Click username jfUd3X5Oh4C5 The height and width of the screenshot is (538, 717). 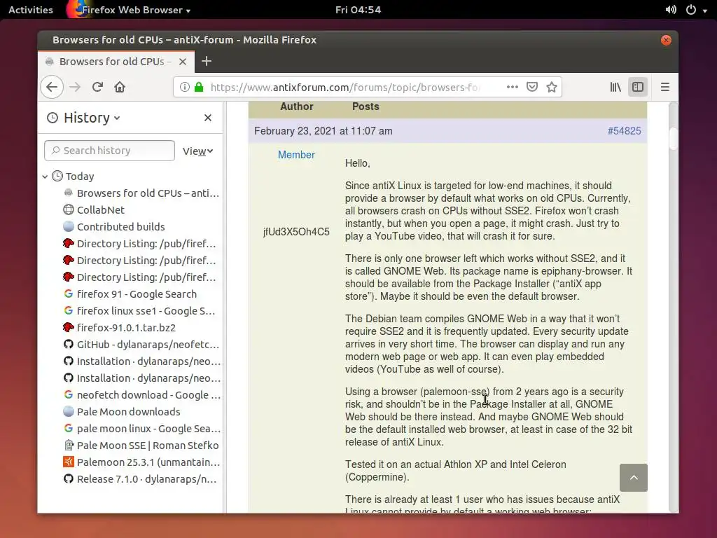(x=296, y=232)
